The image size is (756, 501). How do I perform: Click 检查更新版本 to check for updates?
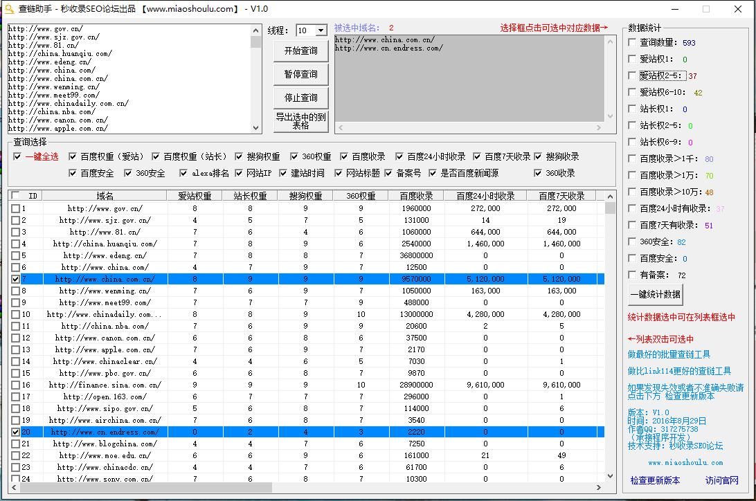click(655, 479)
